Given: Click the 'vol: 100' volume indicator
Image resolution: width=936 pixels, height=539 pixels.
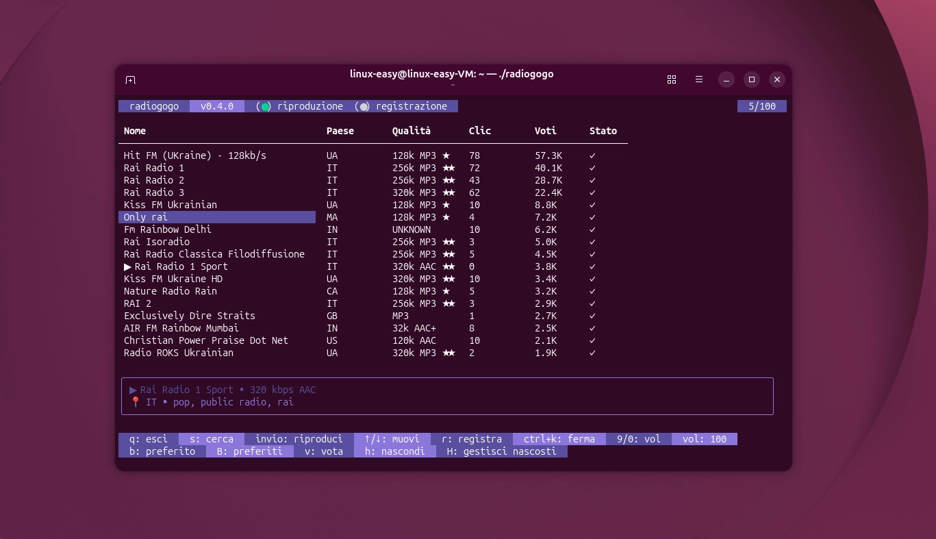Looking at the screenshot, I should (705, 439).
